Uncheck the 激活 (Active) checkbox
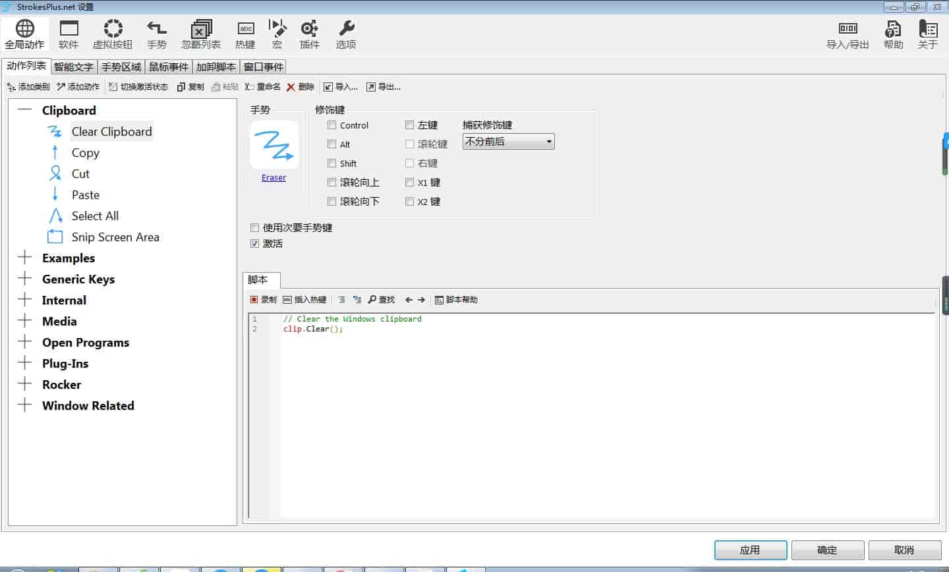This screenshot has height=572, width=949. point(255,244)
